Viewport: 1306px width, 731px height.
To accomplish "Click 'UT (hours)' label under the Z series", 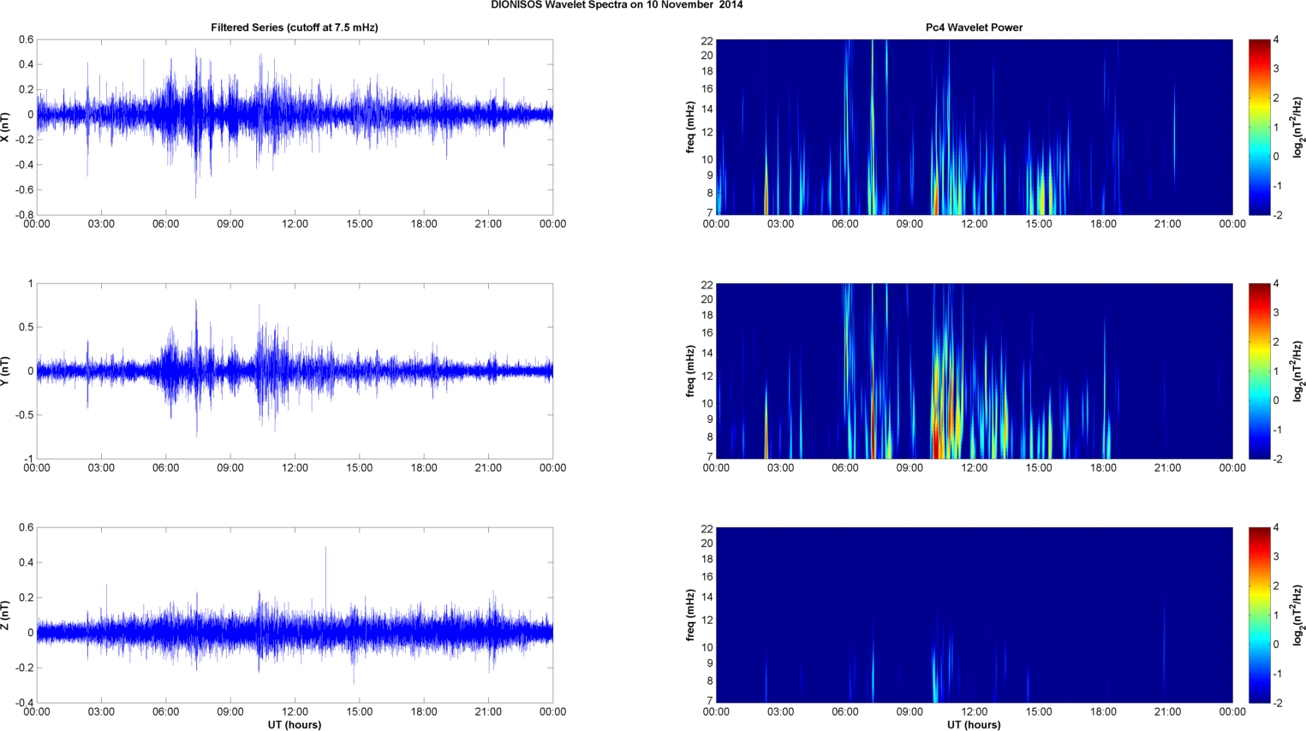I will (295, 725).
